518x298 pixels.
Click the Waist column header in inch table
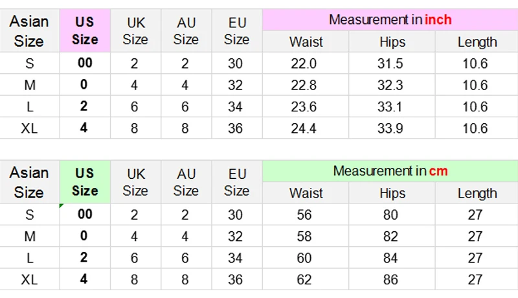tap(306, 42)
